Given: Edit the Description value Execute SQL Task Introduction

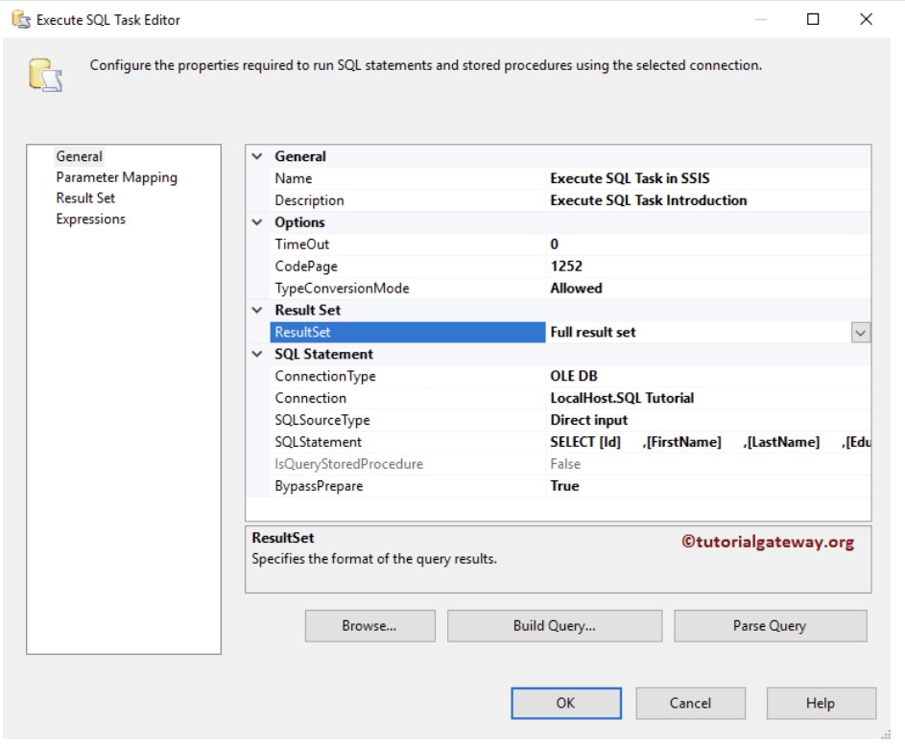Looking at the screenshot, I should pyautogui.click(x=708, y=200).
